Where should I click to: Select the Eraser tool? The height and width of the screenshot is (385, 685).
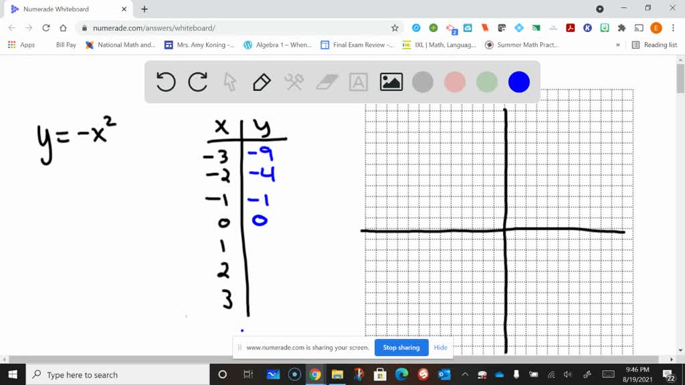[326, 82]
